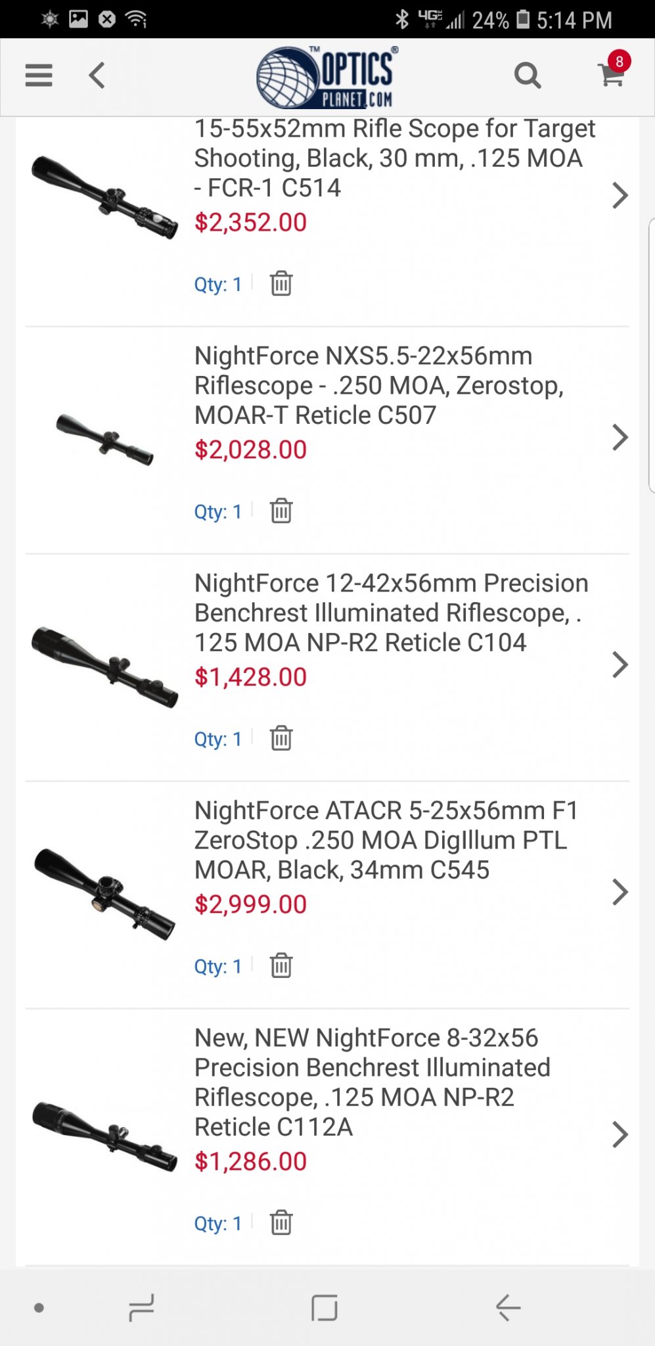The height and width of the screenshot is (1346, 655).
Task: Delete the ATACR 5-25x56mm scope item
Action: tap(281, 966)
